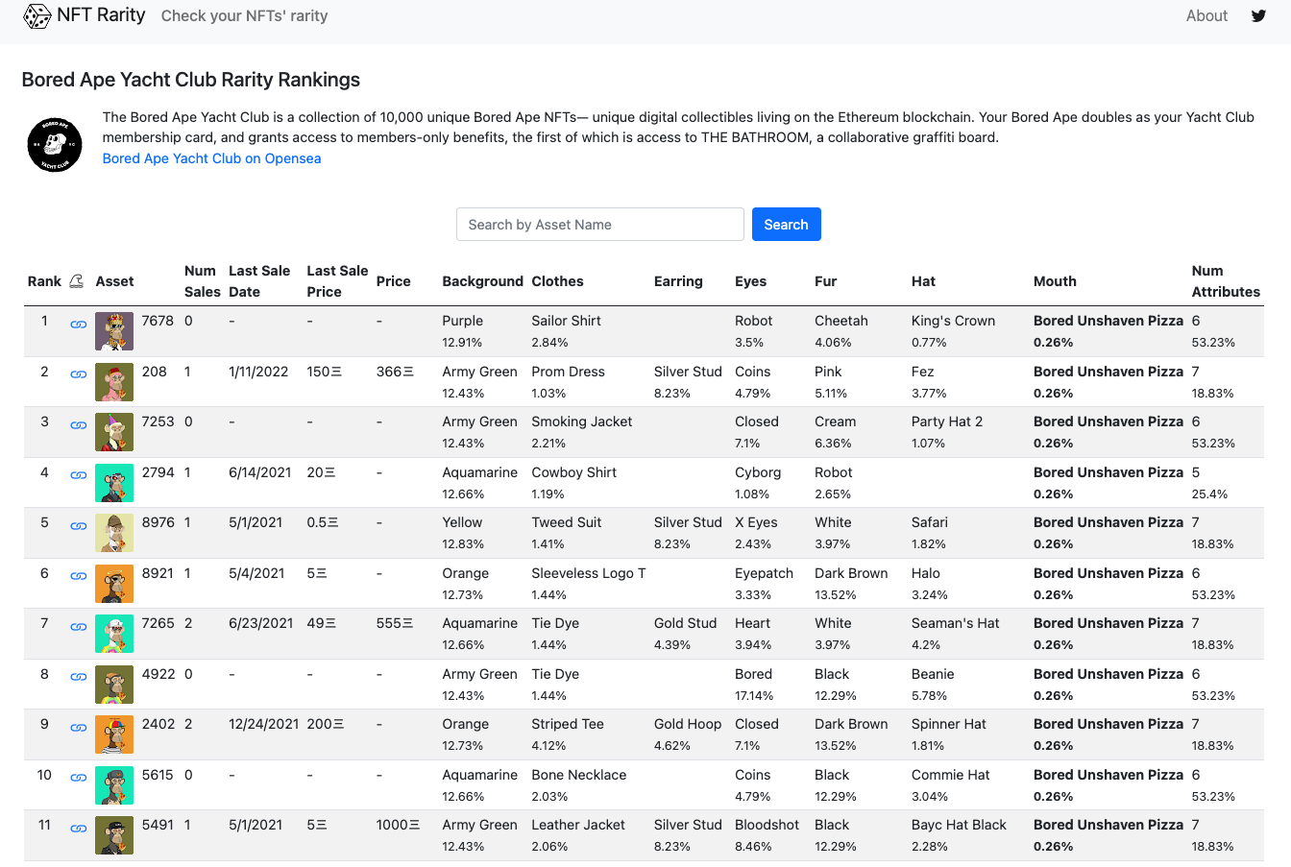Open the Twitter bird icon link
The width and height of the screenshot is (1291, 867).
1258,15
